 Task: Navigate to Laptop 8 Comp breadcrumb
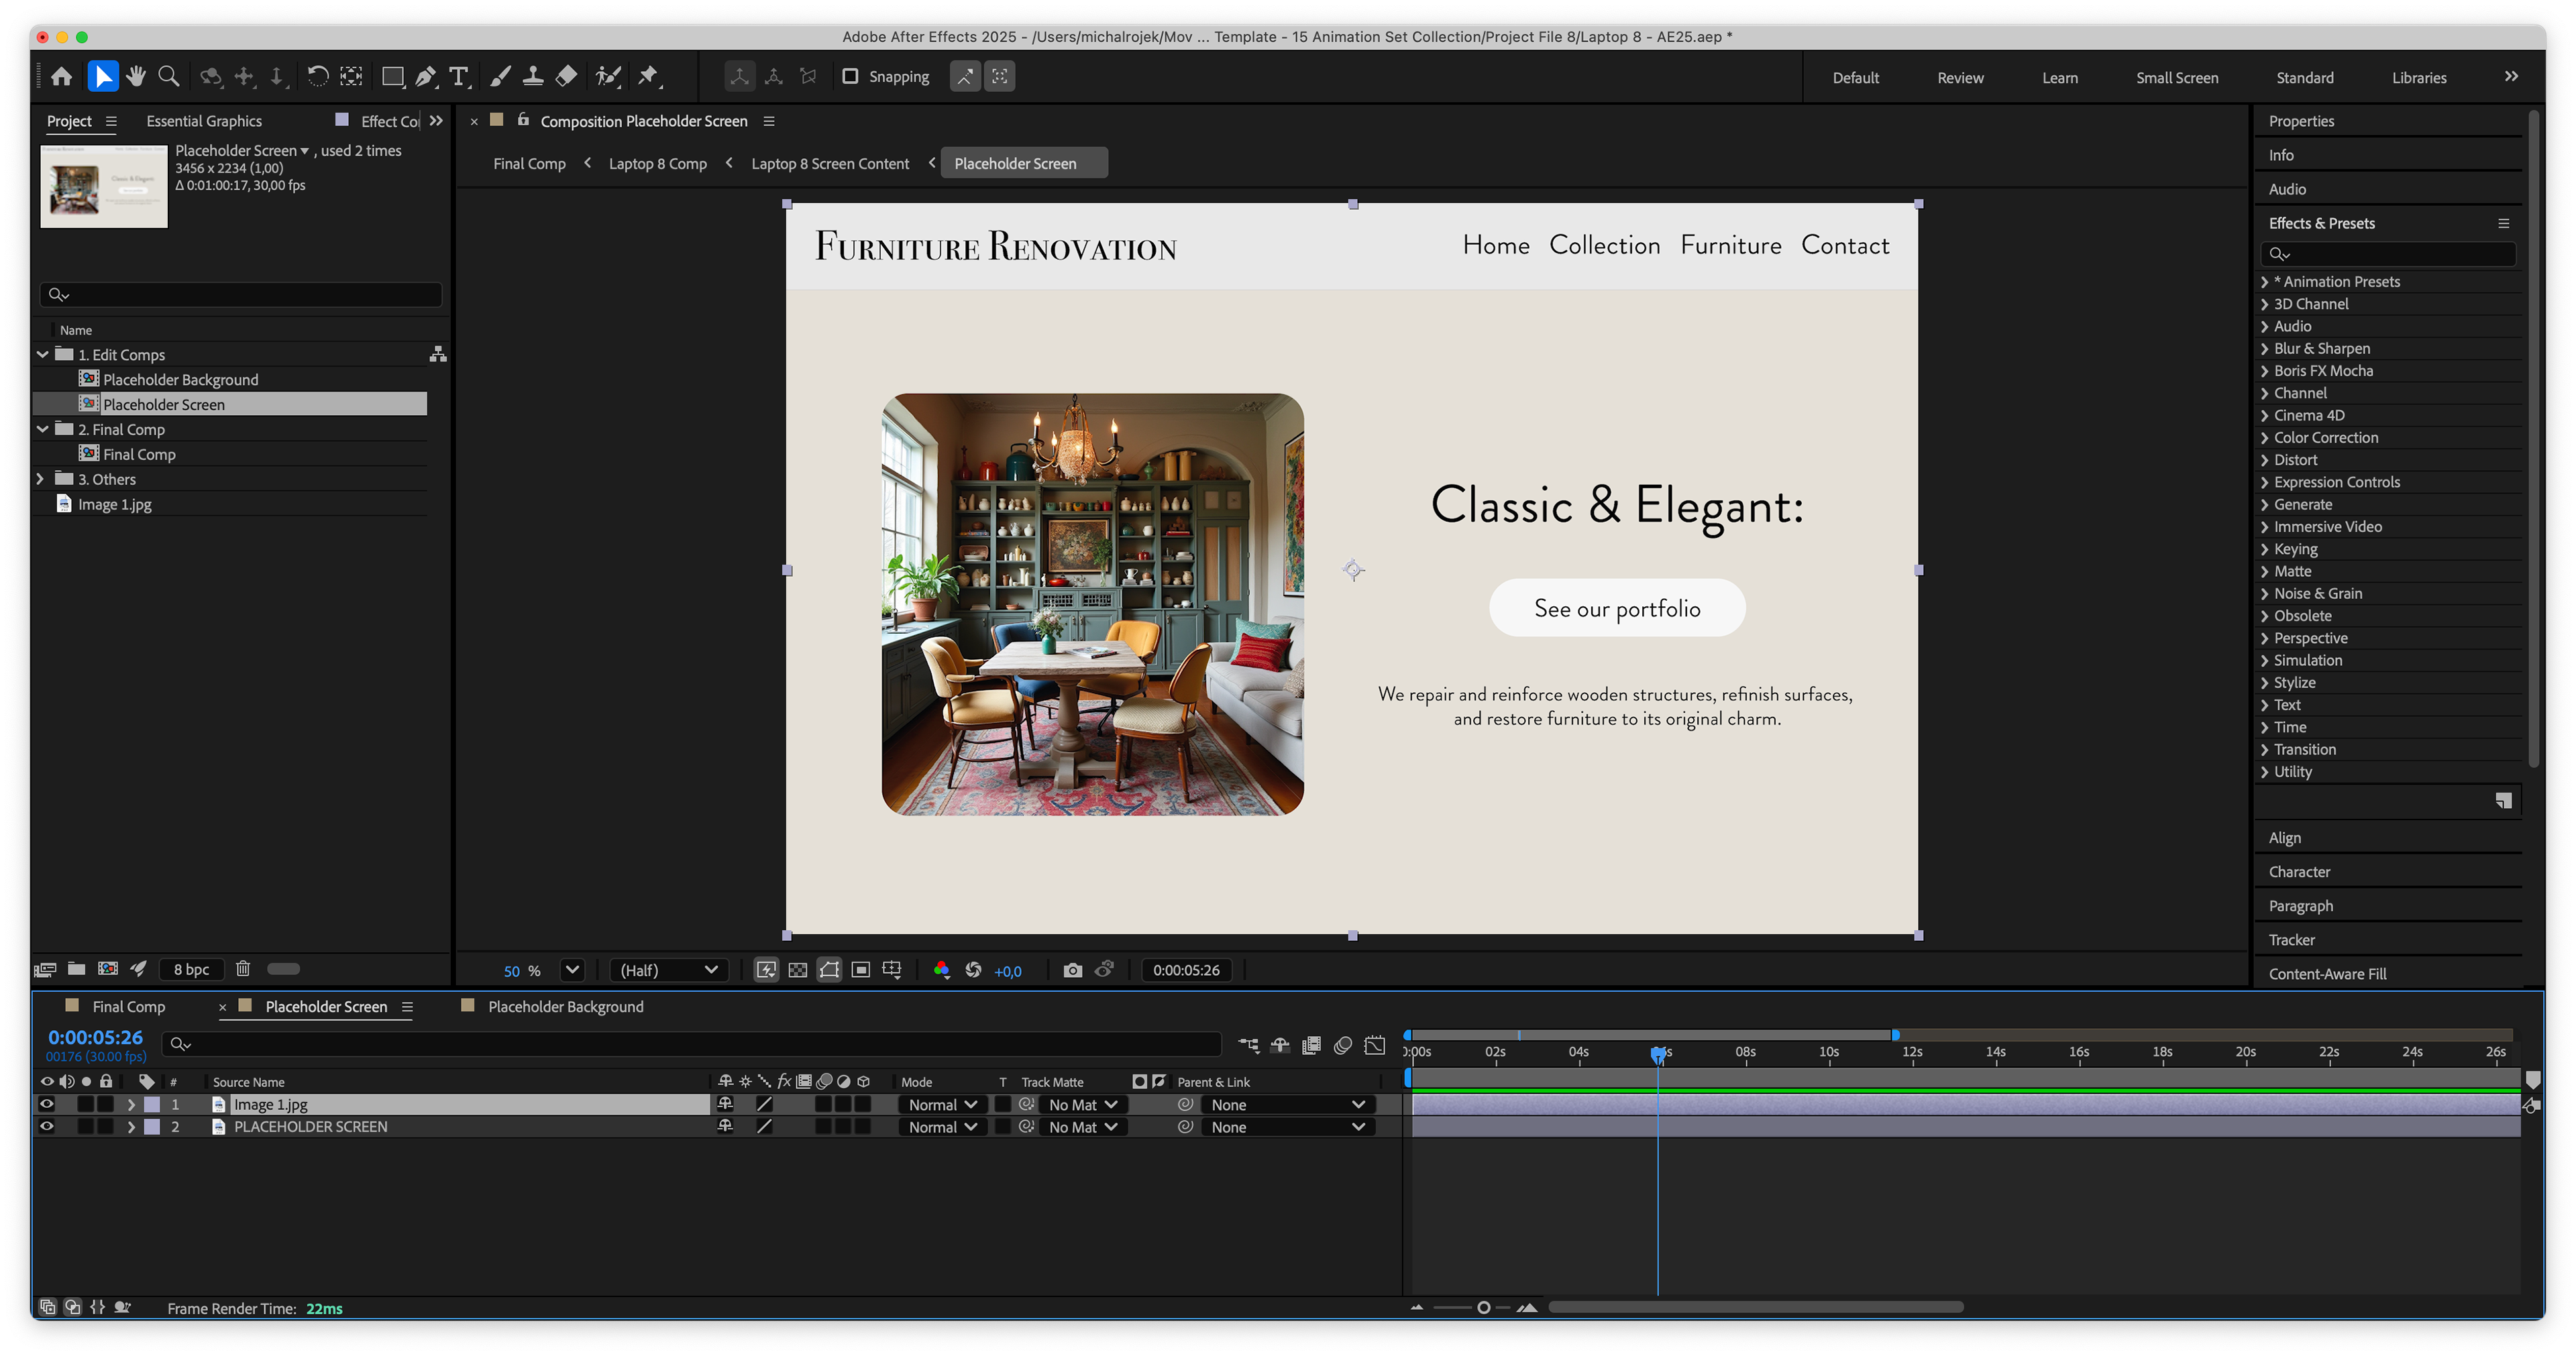657,163
